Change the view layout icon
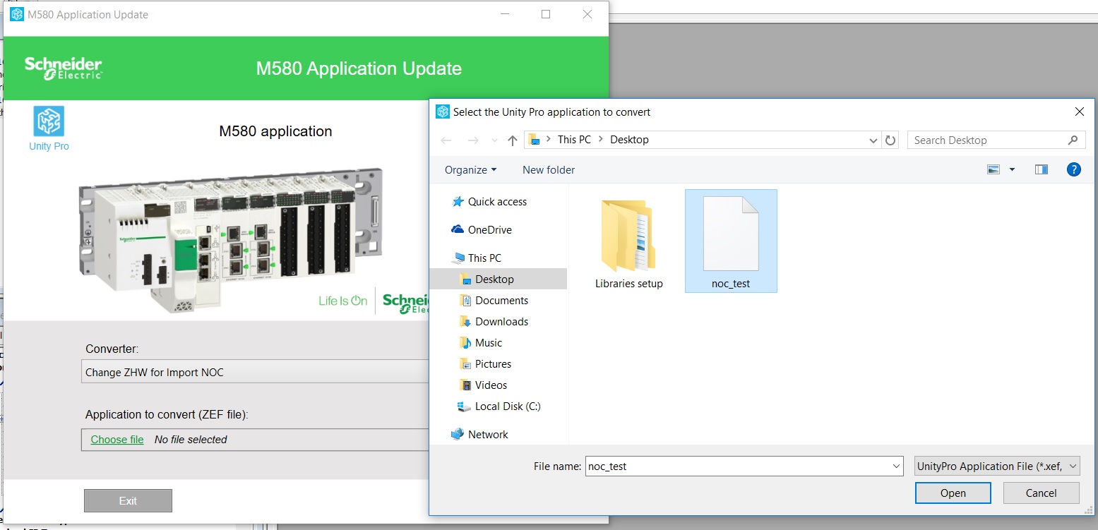Screen dimensions: 1098x530 (x=993, y=169)
